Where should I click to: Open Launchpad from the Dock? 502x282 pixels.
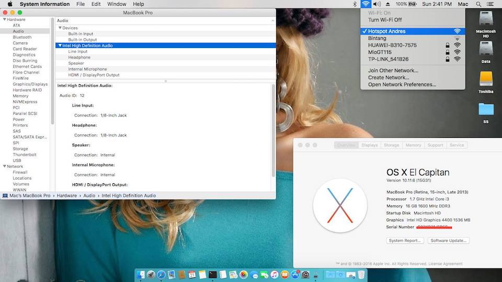[151, 275]
